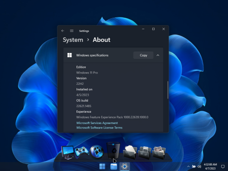Open the documents folder dock icon
The width and height of the screenshot is (228, 171).
pos(130,152)
